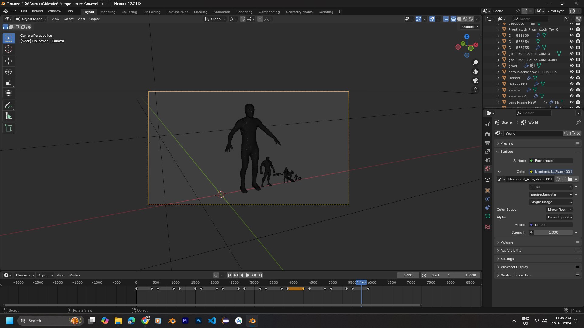584x328 pixels.
Task: Hide the groot object in outliner
Action: tap(572, 66)
